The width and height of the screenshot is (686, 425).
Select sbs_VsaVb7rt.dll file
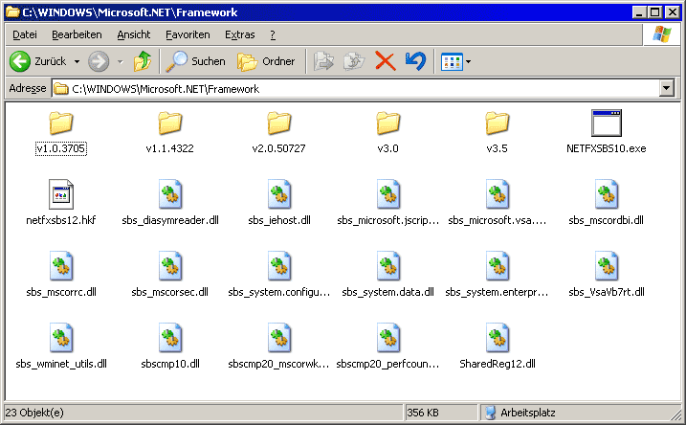tap(607, 275)
